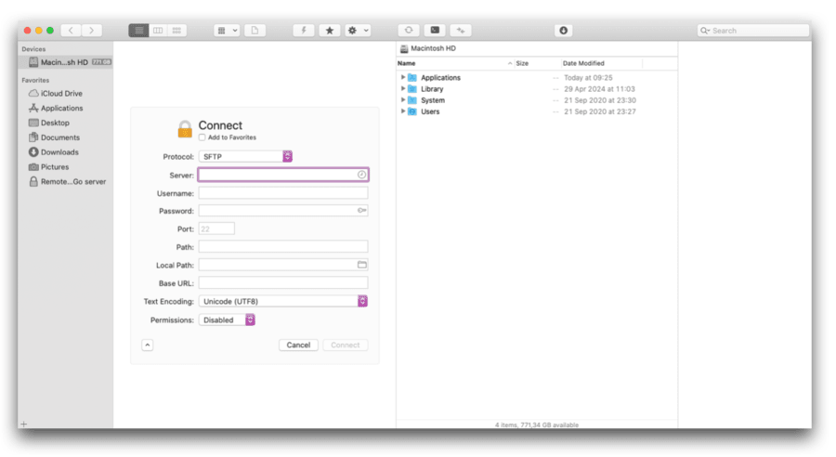Expand the Users folder triangle
The width and height of the screenshot is (836, 457).
click(403, 111)
